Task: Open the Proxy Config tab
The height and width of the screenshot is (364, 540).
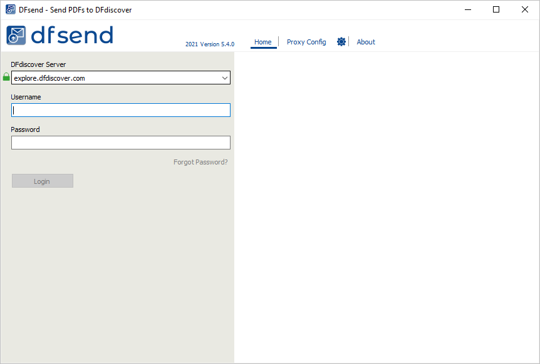Action: tap(306, 42)
